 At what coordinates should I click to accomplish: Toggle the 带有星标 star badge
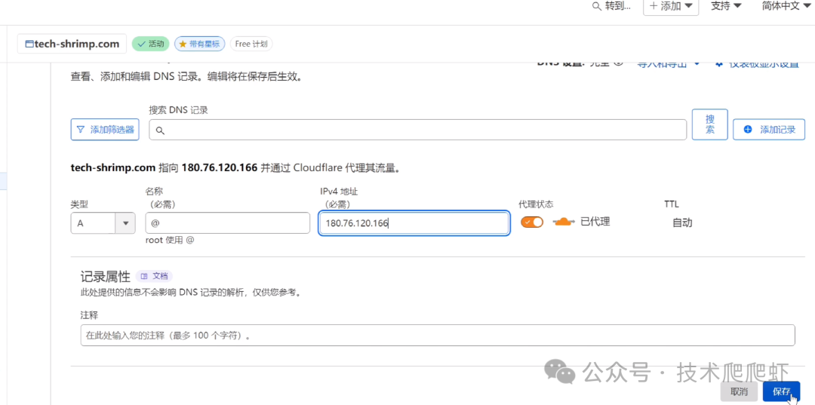click(199, 44)
